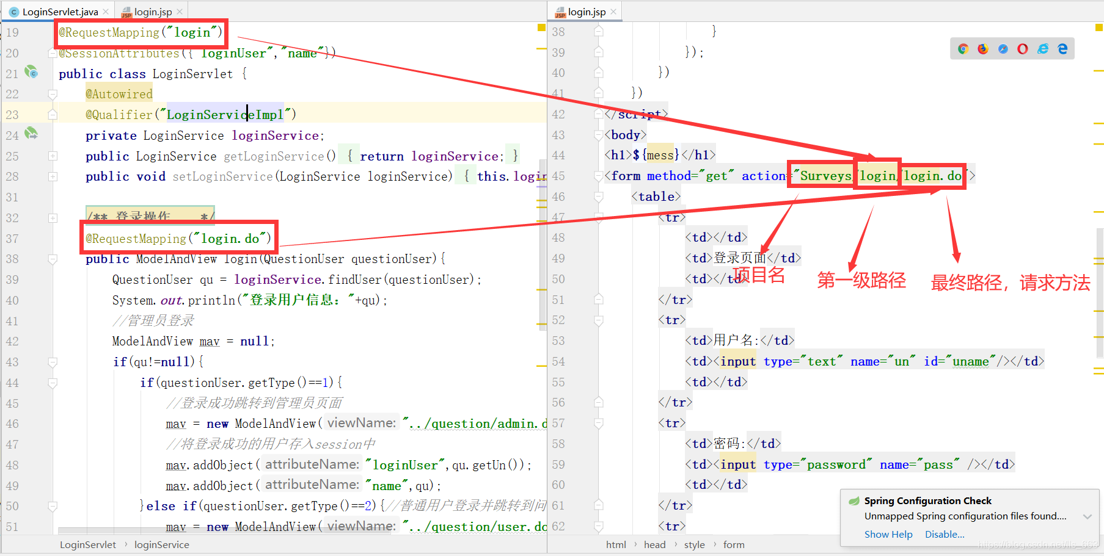Switch to LoginServlet.java tab
The height and width of the screenshot is (556, 1104).
pyautogui.click(x=59, y=12)
